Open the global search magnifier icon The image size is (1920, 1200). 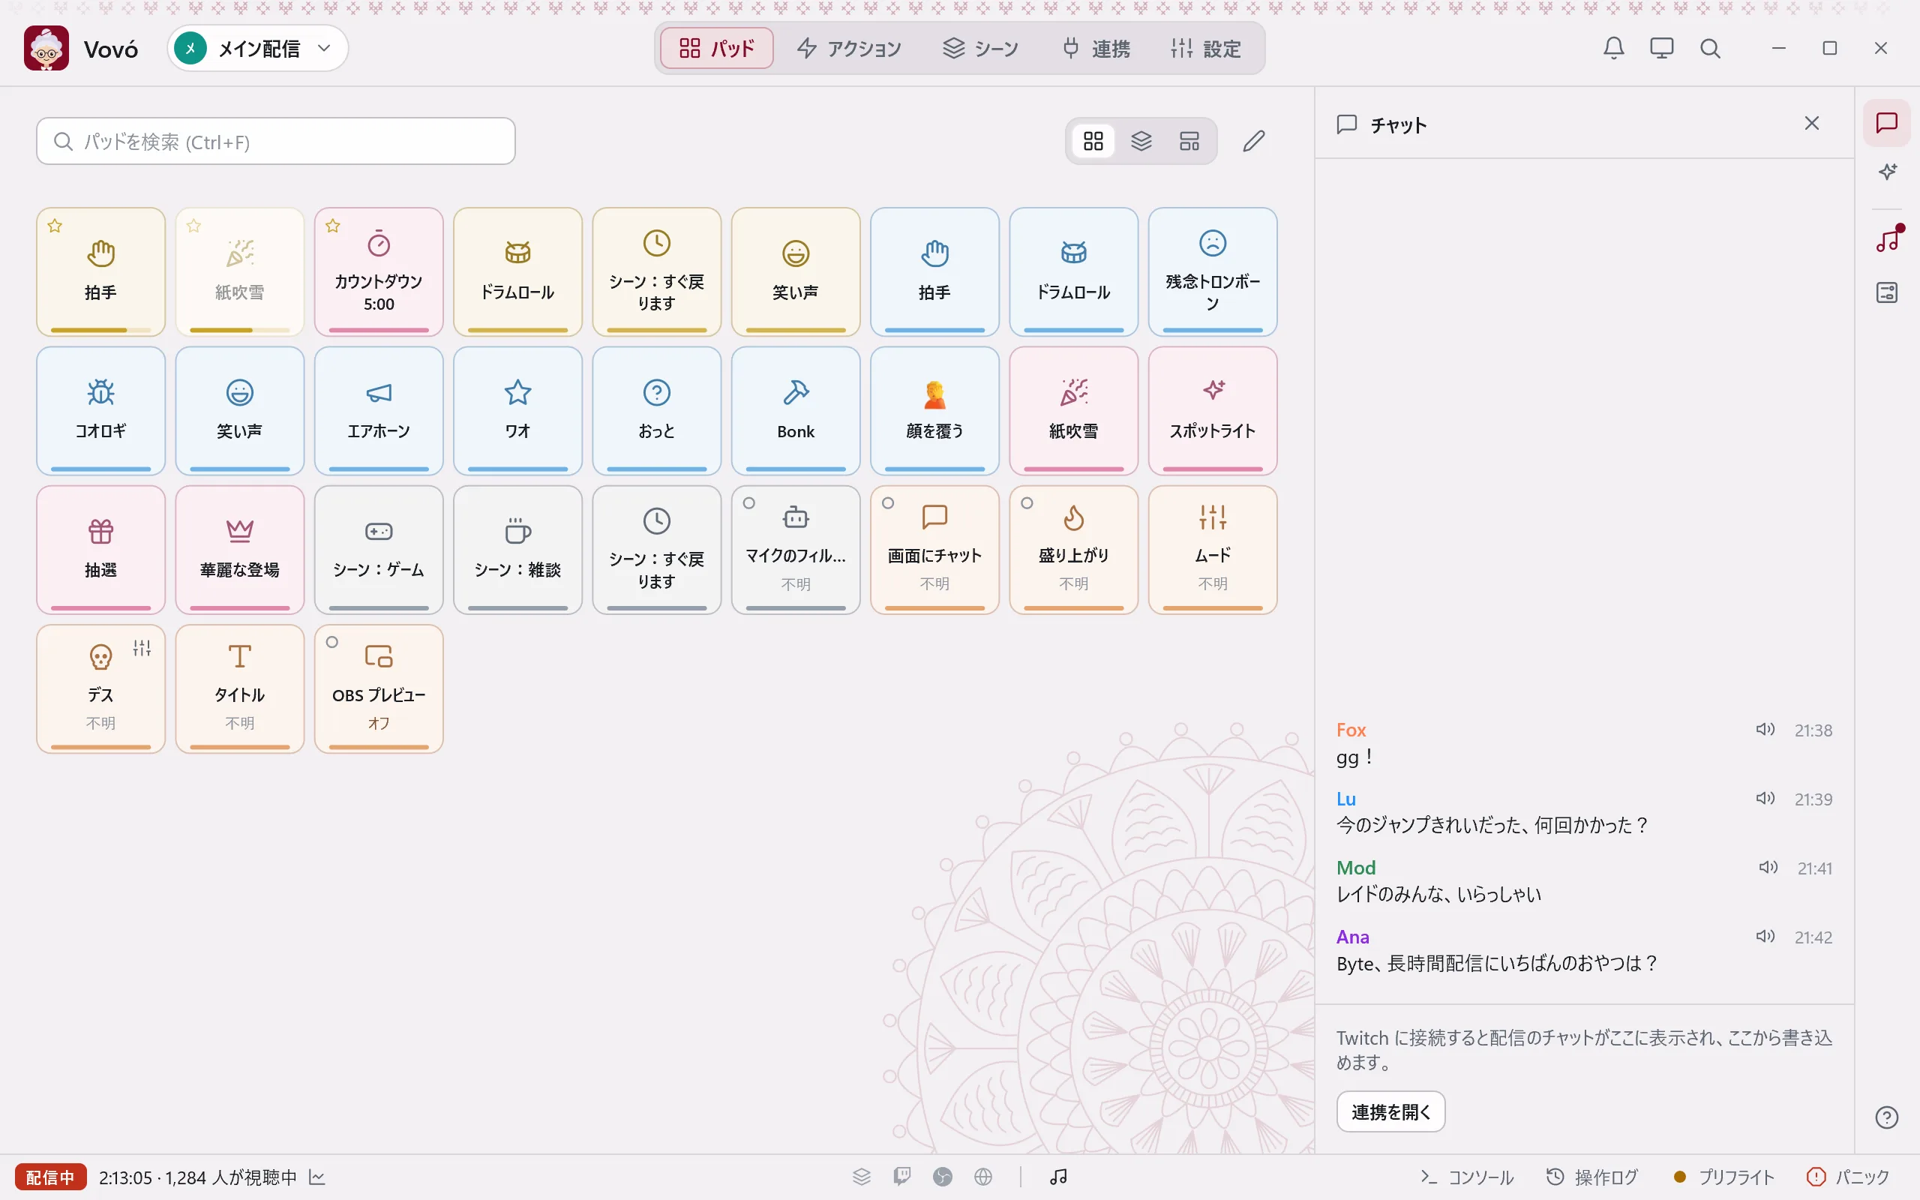1710,49
